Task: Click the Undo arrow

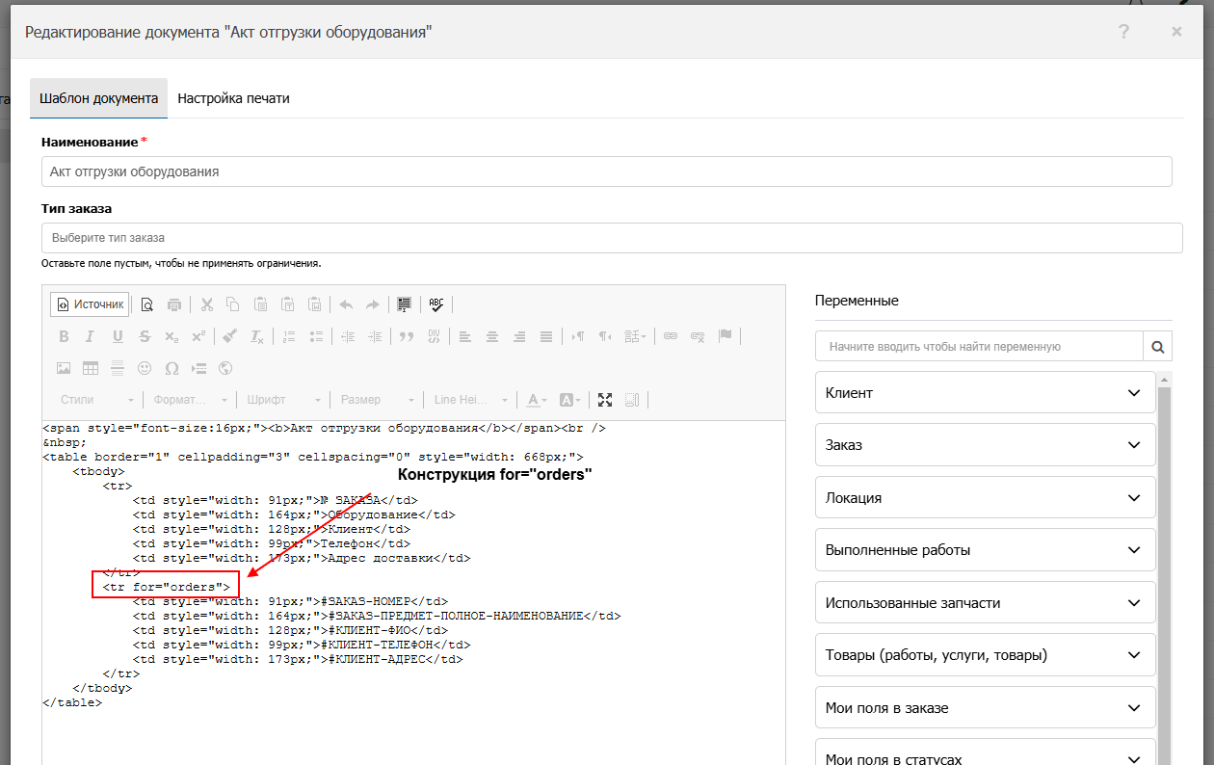Action: (x=346, y=304)
